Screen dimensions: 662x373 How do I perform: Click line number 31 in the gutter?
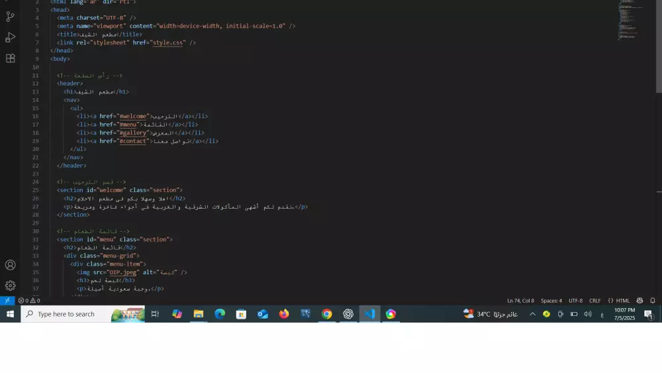36,240
